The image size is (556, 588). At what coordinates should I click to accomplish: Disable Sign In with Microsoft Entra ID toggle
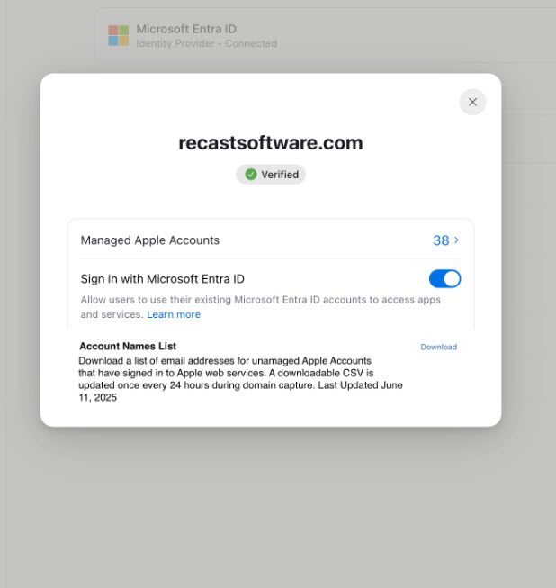[444, 279]
